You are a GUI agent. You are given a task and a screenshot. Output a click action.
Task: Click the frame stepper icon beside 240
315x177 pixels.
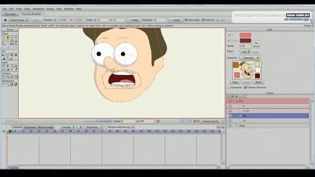tap(157, 121)
